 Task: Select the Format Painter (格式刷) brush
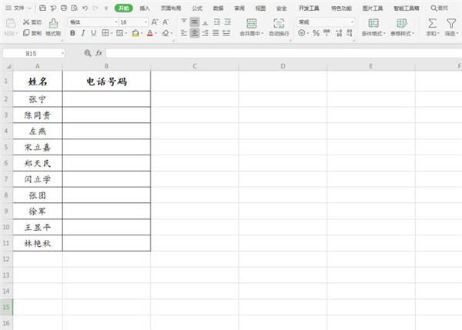click(53, 27)
